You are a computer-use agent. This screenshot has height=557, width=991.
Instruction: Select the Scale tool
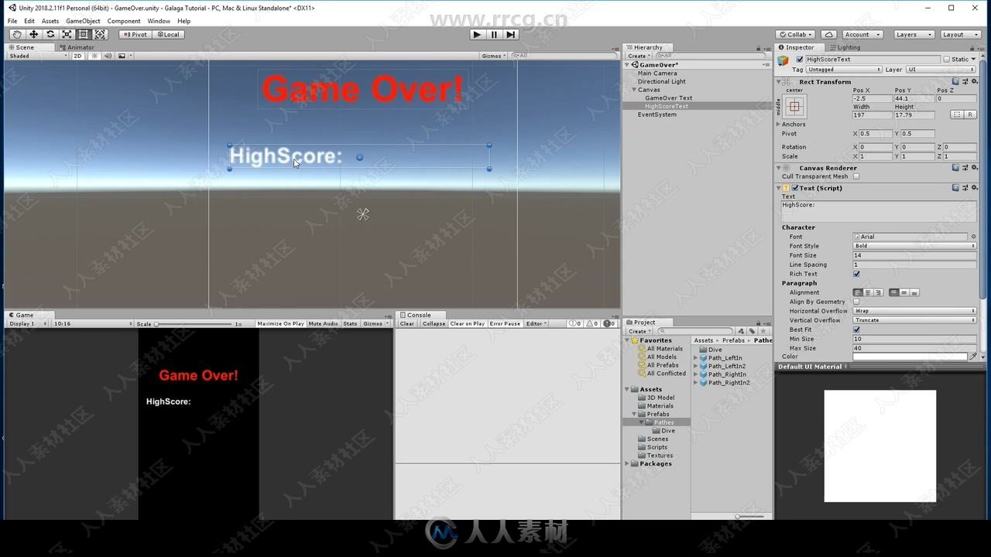(67, 34)
